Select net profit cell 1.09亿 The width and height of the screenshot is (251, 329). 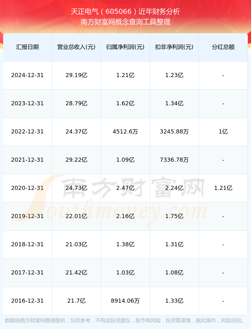[125, 160]
